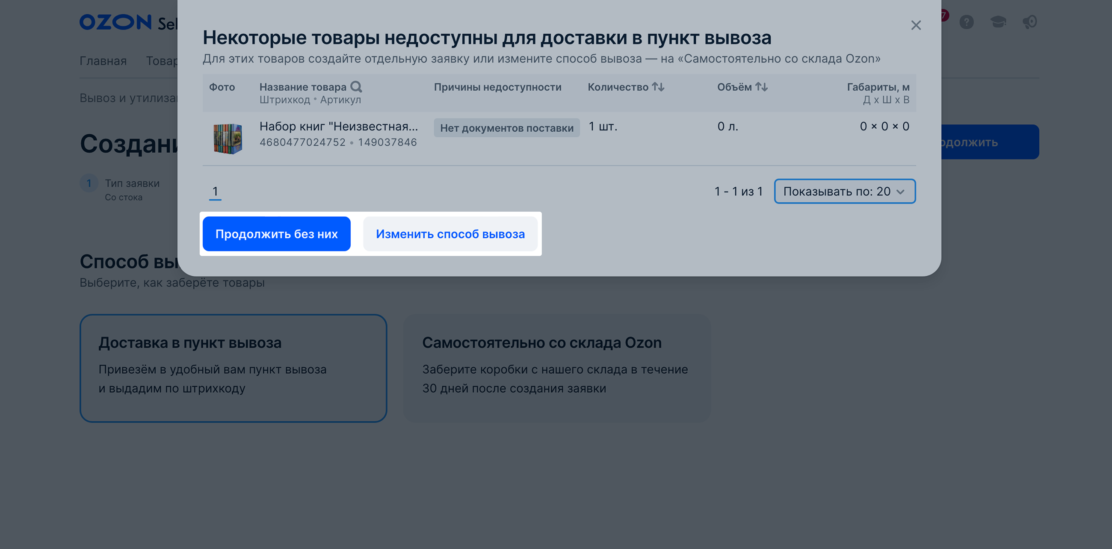Open the Главная menu tab
1112x549 pixels.
point(103,61)
